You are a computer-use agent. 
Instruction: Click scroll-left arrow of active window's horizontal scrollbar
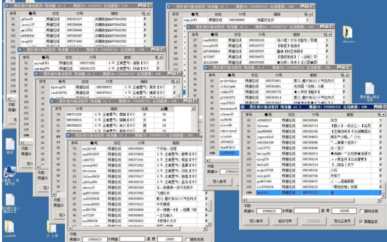click(x=244, y=200)
